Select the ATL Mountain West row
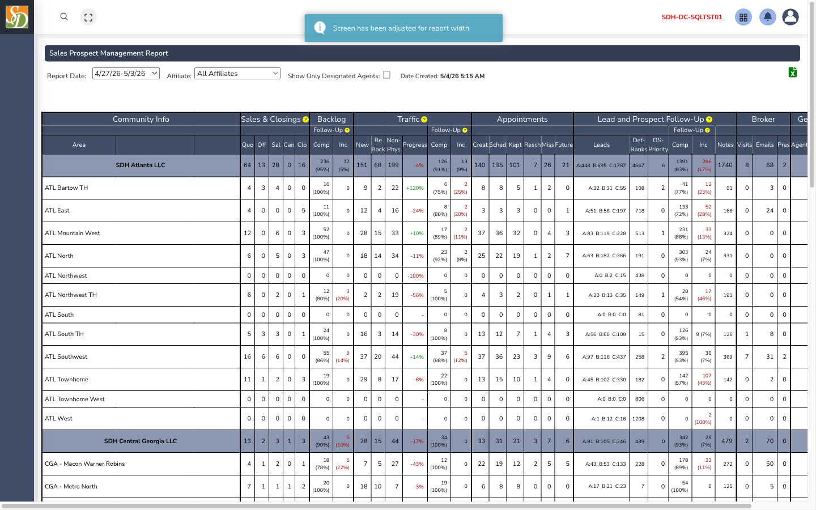This screenshot has width=816, height=510. [424, 233]
